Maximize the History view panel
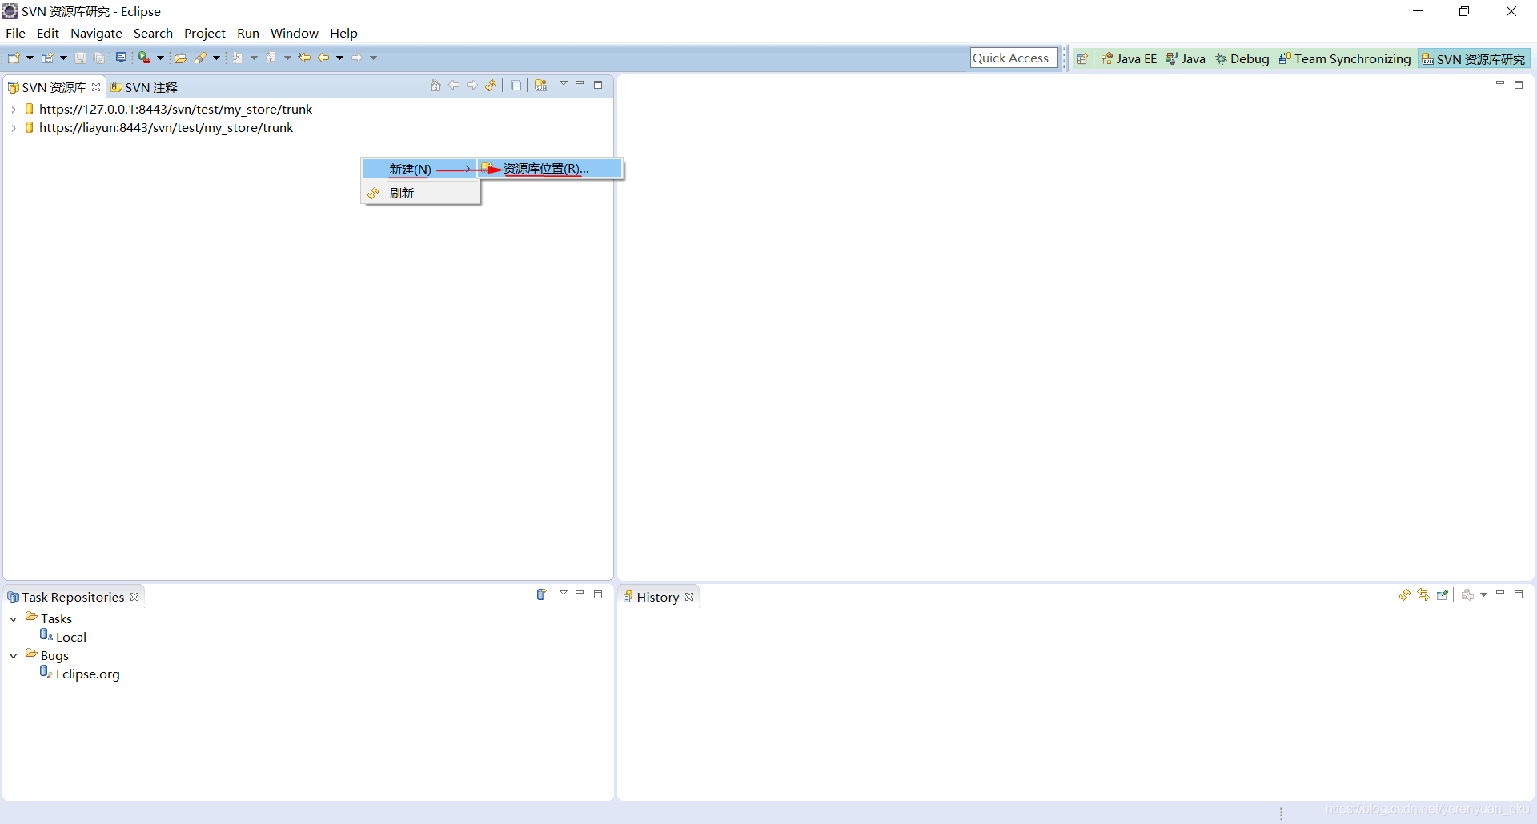1537x824 pixels. 1519,594
